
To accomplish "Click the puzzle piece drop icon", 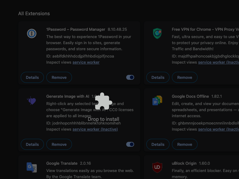I will click(x=104, y=101).
